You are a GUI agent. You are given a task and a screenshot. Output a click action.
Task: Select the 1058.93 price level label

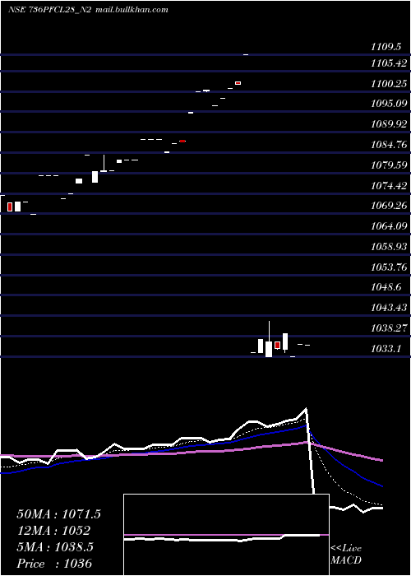click(389, 246)
